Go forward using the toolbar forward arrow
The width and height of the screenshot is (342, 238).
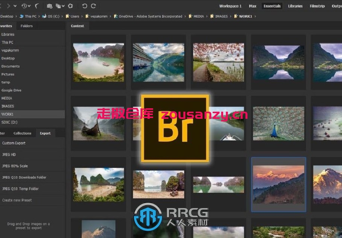(x=8, y=6)
